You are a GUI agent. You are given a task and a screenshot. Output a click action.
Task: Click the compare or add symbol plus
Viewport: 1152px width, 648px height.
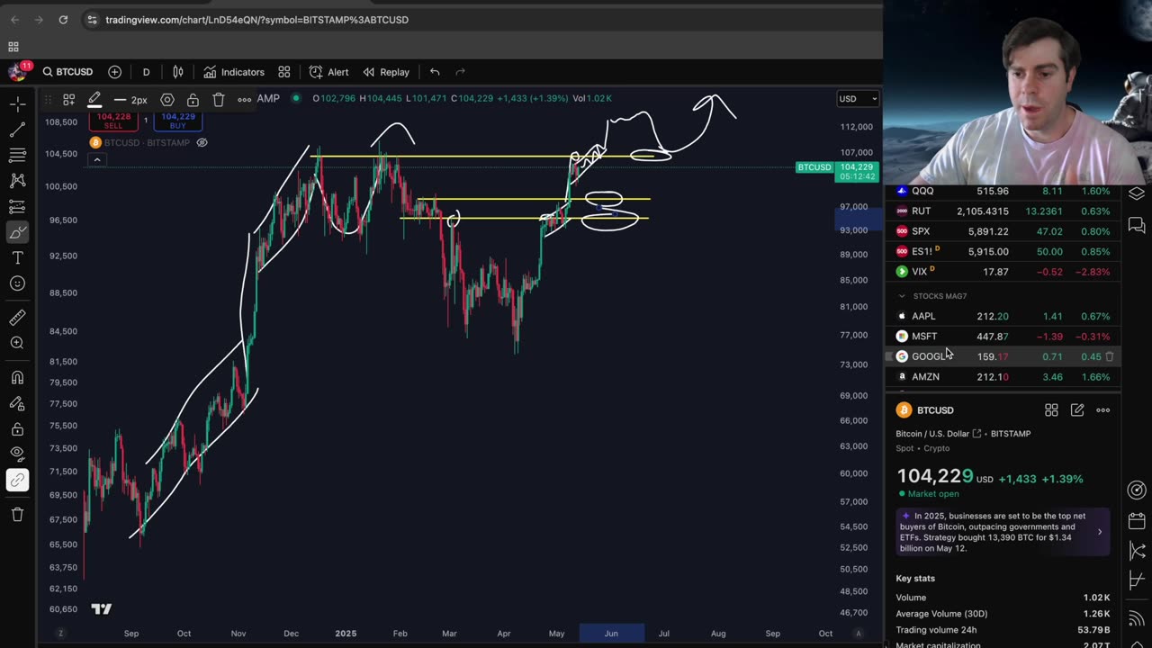coord(114,72)
